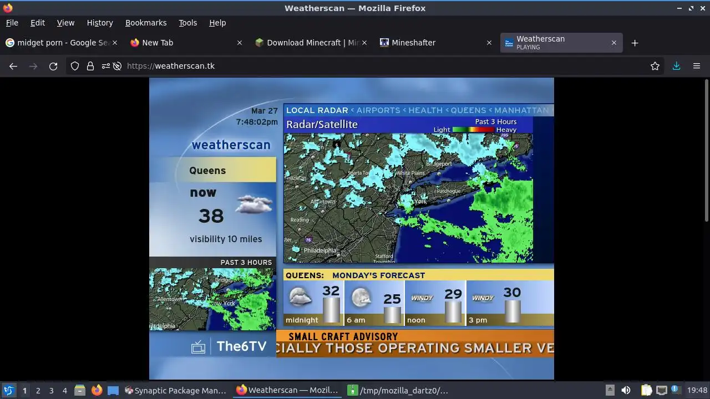Switch to Synaptic Package Manager window
The image size is (710, 399).
176,390
